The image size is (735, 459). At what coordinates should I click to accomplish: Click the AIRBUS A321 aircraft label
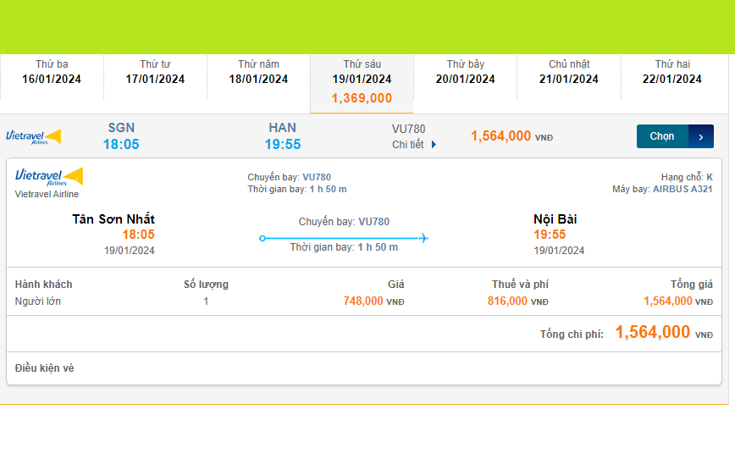click(682, 189)
